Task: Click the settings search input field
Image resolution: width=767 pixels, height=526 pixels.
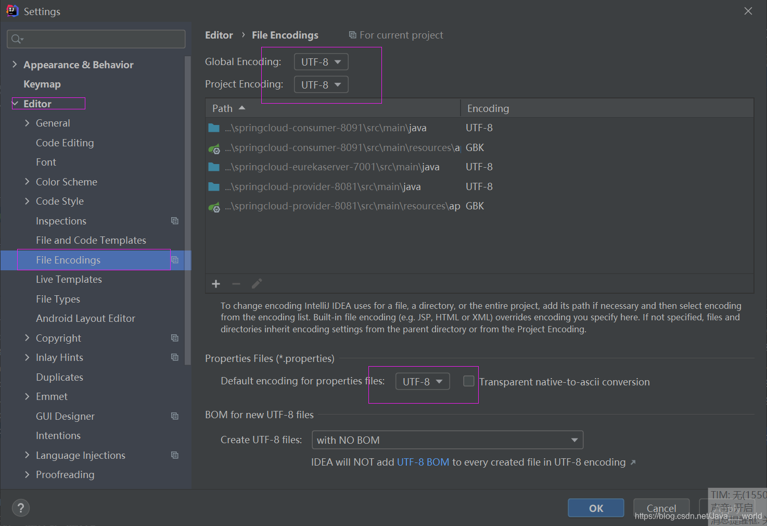Action: [96, 39]
